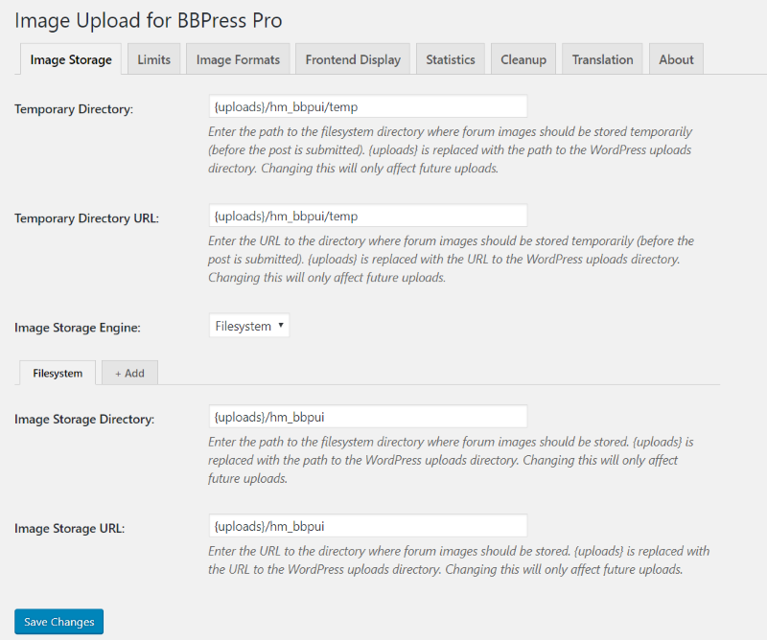Click the Image Storage Directory label
The image size is (767, 640).
click(x=84, y=419)
